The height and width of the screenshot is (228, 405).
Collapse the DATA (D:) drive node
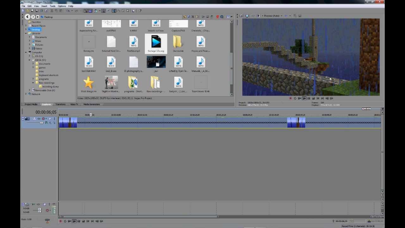click(x=30, y=60)
